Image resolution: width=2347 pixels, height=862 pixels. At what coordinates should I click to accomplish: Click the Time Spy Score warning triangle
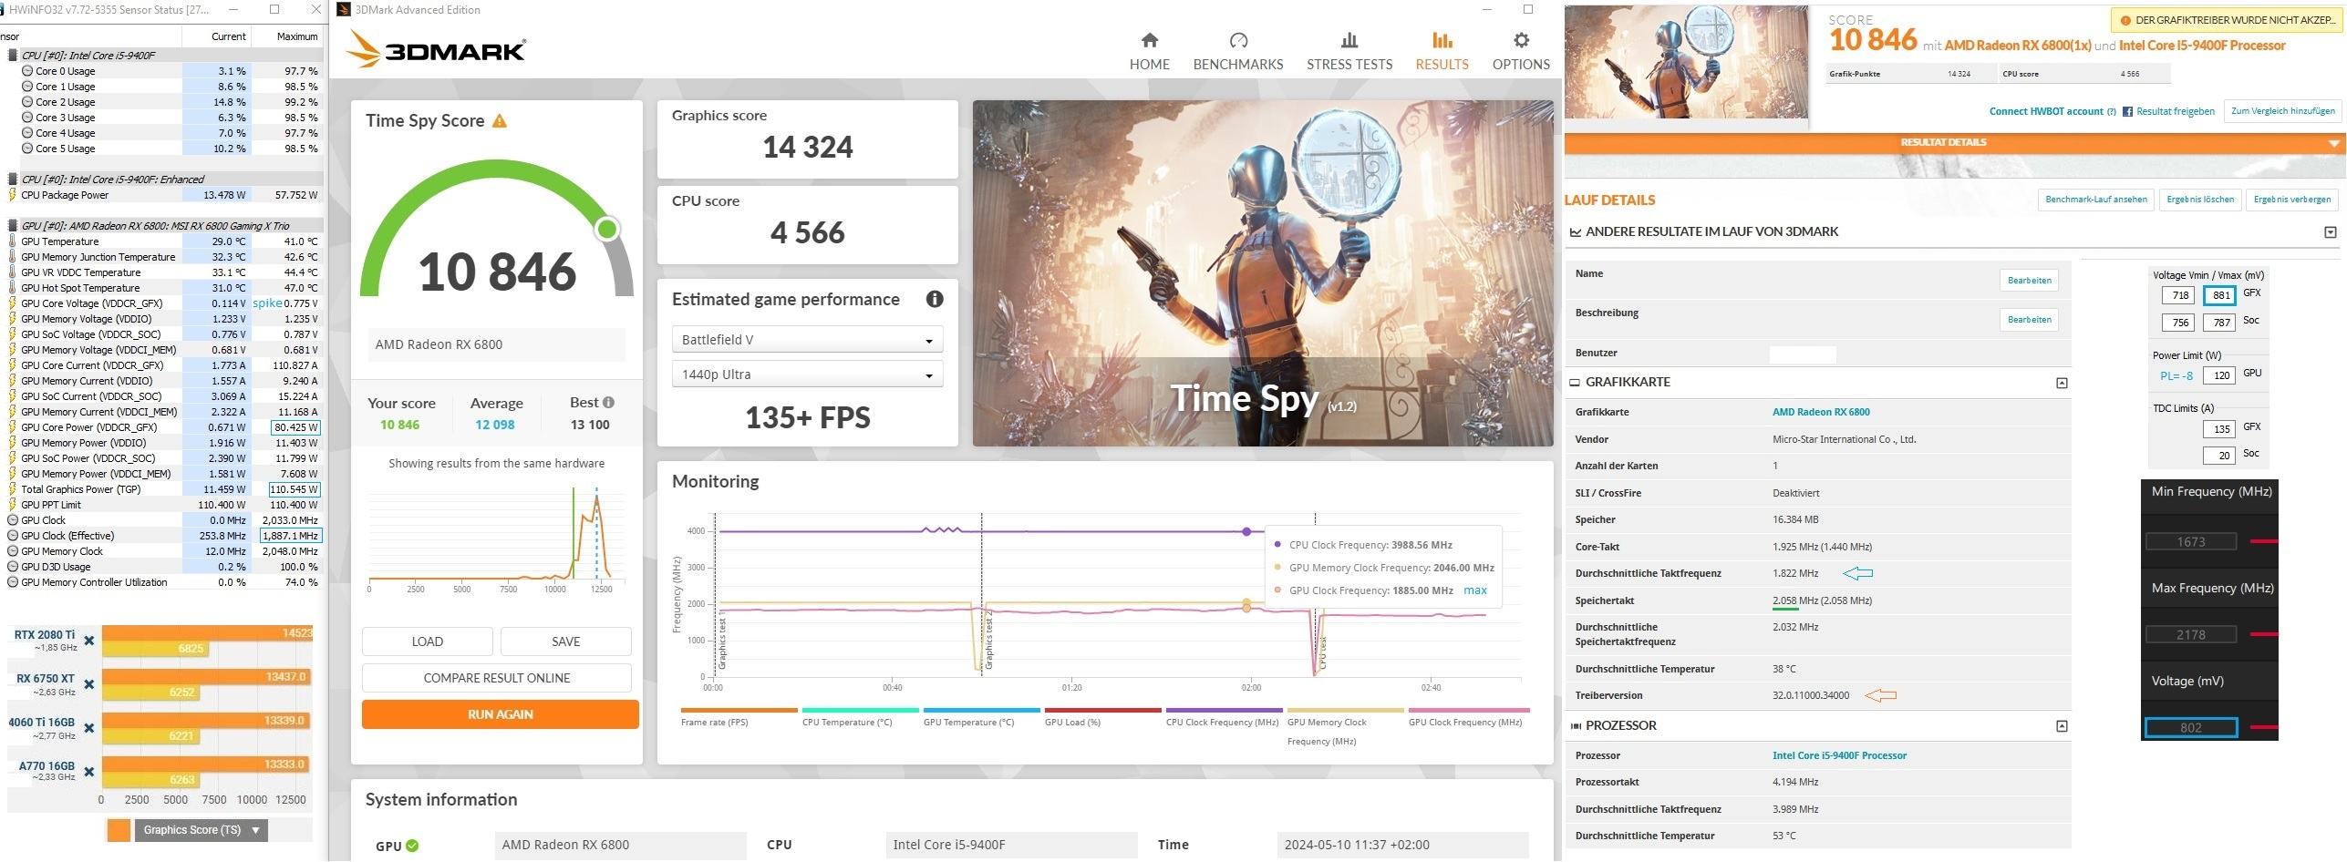tap(499, 121)
